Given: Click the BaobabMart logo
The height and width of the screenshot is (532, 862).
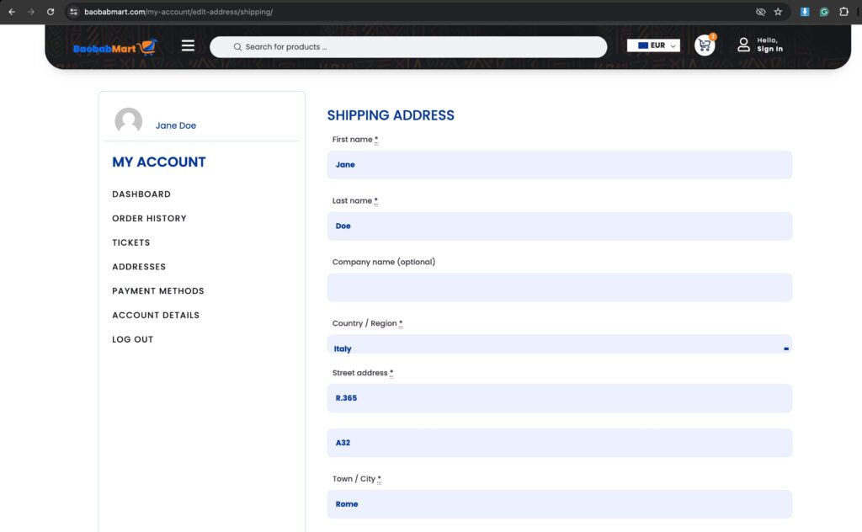Looking at the screenshot, I should [113, 45].
